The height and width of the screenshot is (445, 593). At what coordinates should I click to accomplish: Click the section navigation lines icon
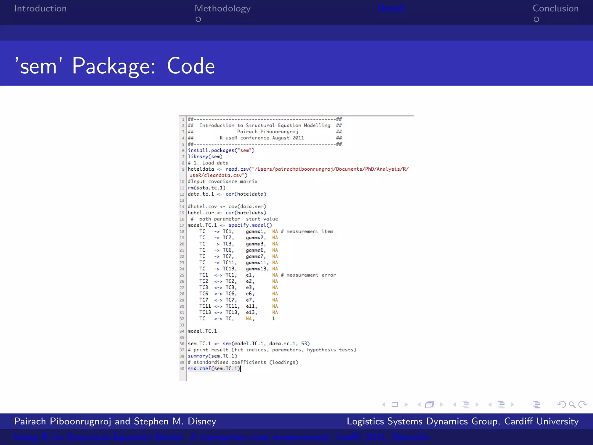(501, 404)
